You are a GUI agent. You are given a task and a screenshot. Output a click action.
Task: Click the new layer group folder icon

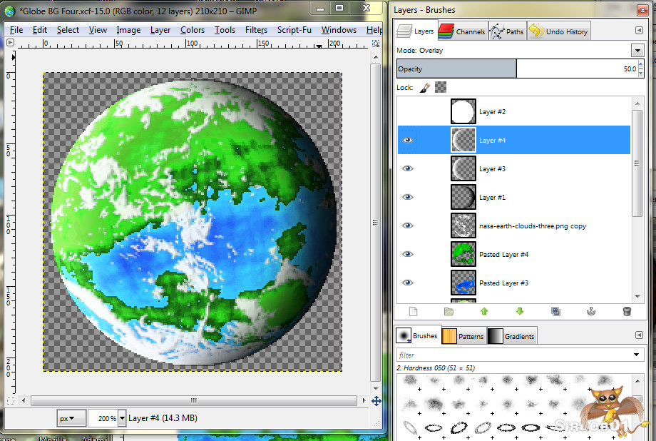point(449,311)
